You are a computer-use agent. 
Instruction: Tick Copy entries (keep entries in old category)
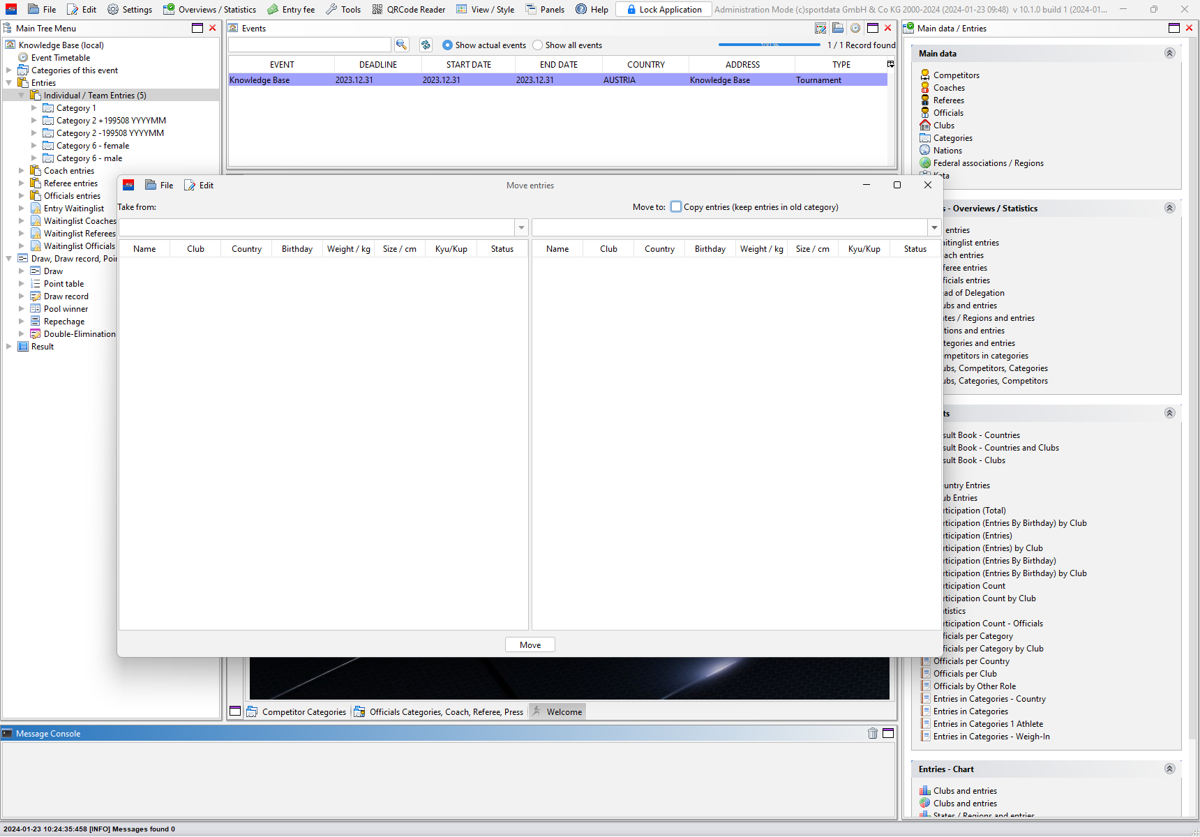[676, 206]
